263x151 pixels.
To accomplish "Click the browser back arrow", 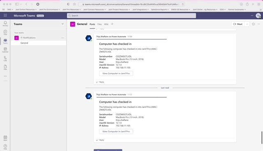I will (26, 4).
